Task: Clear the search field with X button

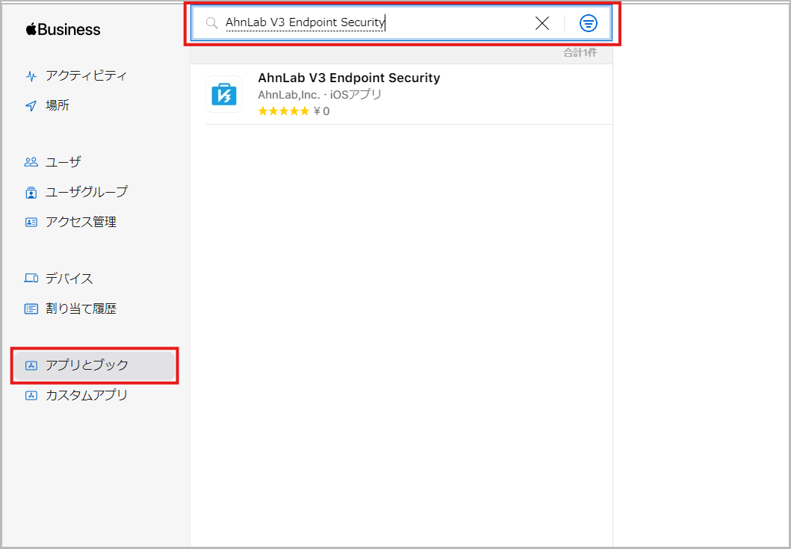Action: (542, 23)
